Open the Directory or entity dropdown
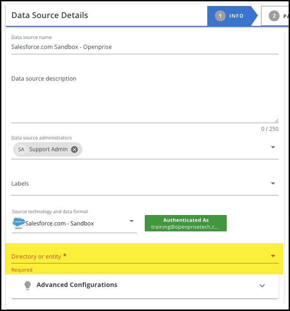Viewport: 290px width, 311px height. [145, 256]
